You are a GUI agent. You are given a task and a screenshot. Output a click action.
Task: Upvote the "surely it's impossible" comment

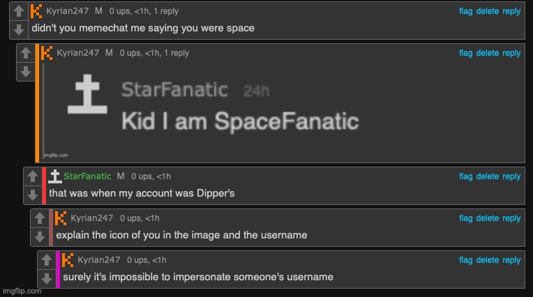46,261
